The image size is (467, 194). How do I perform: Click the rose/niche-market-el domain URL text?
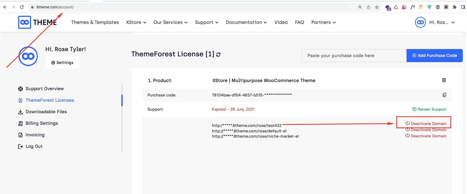pyautogui.click(x=255, y=136)
